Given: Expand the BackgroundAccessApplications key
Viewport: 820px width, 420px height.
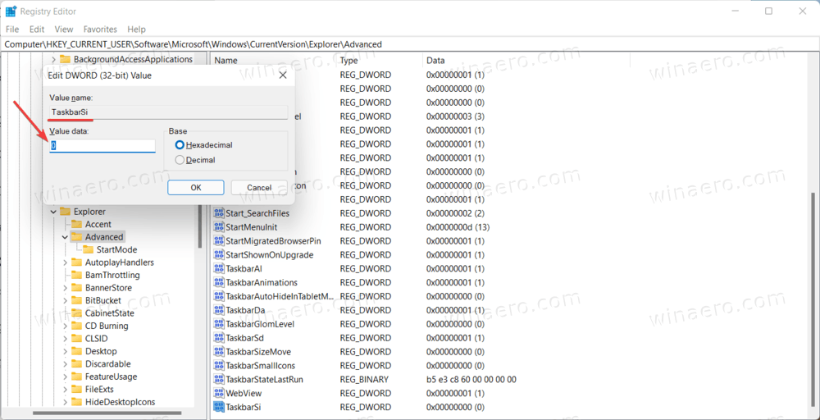Looking at the screenshot, I should pos(53,60).
